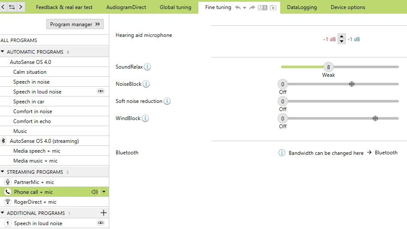Click the number 1 icon of additional program
The image size is (407, 229).
pos(8,223)
